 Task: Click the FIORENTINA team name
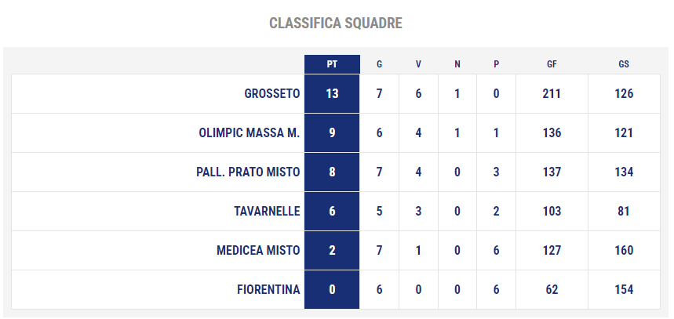click(x=268, y=290)
